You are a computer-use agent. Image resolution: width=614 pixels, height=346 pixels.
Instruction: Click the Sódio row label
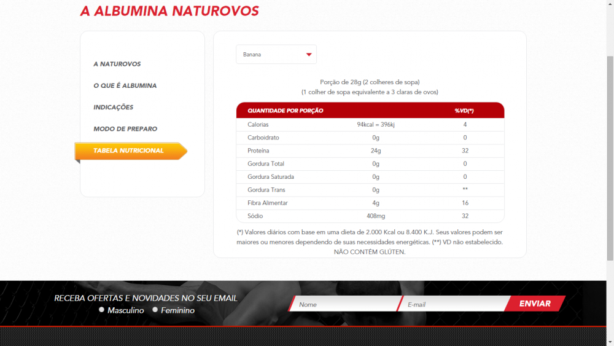pyautogui.click(x=255, y=216)
